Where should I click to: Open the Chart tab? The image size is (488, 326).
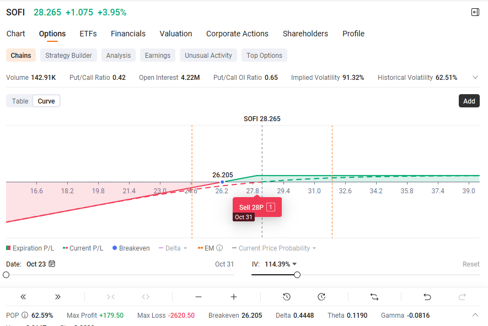(15, 34)
